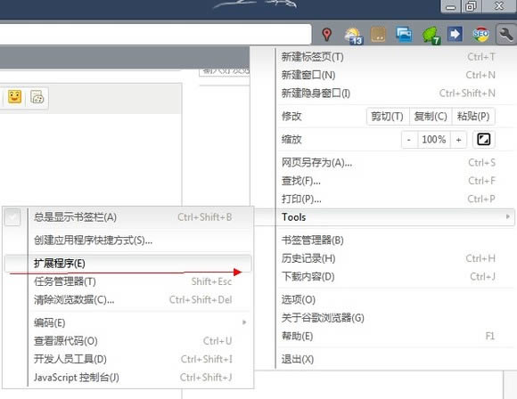Increase zoom with the plus button
Screen dimensions: 517x399
click(x=458, y=140)
